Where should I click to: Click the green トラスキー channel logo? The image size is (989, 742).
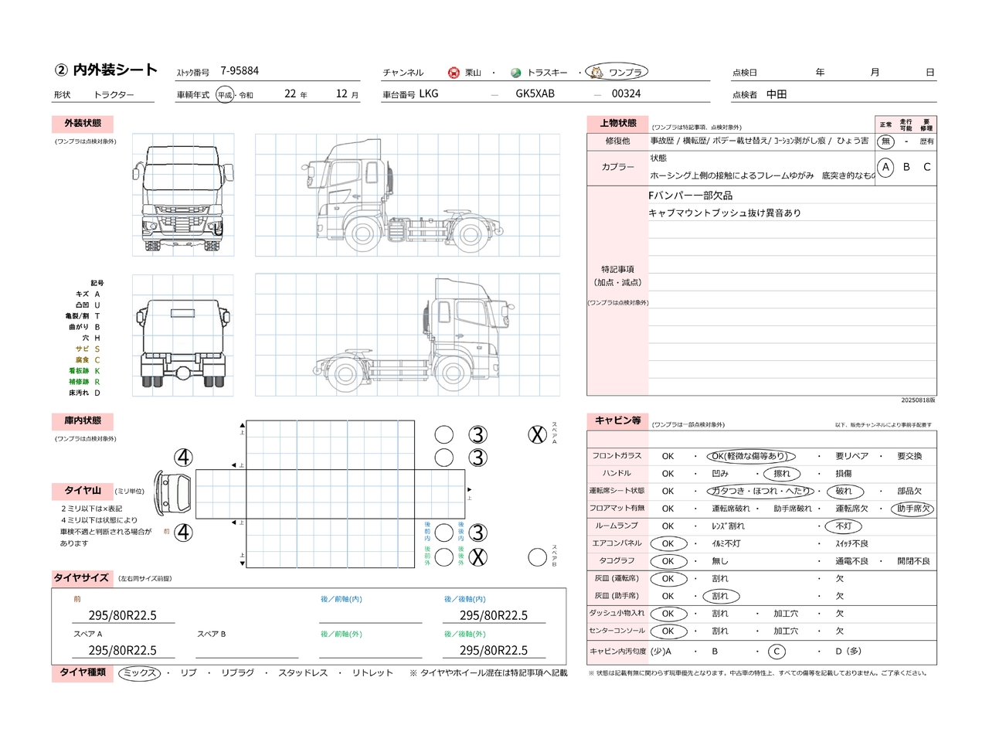pos(515,73)
